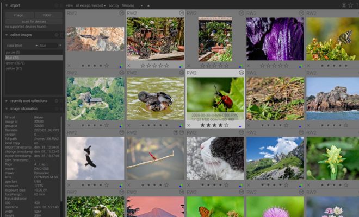The width and height of the screenshot is (359, 217).
Task: Open the grouping toggle icon in top bar
Action: coord(344,5)
